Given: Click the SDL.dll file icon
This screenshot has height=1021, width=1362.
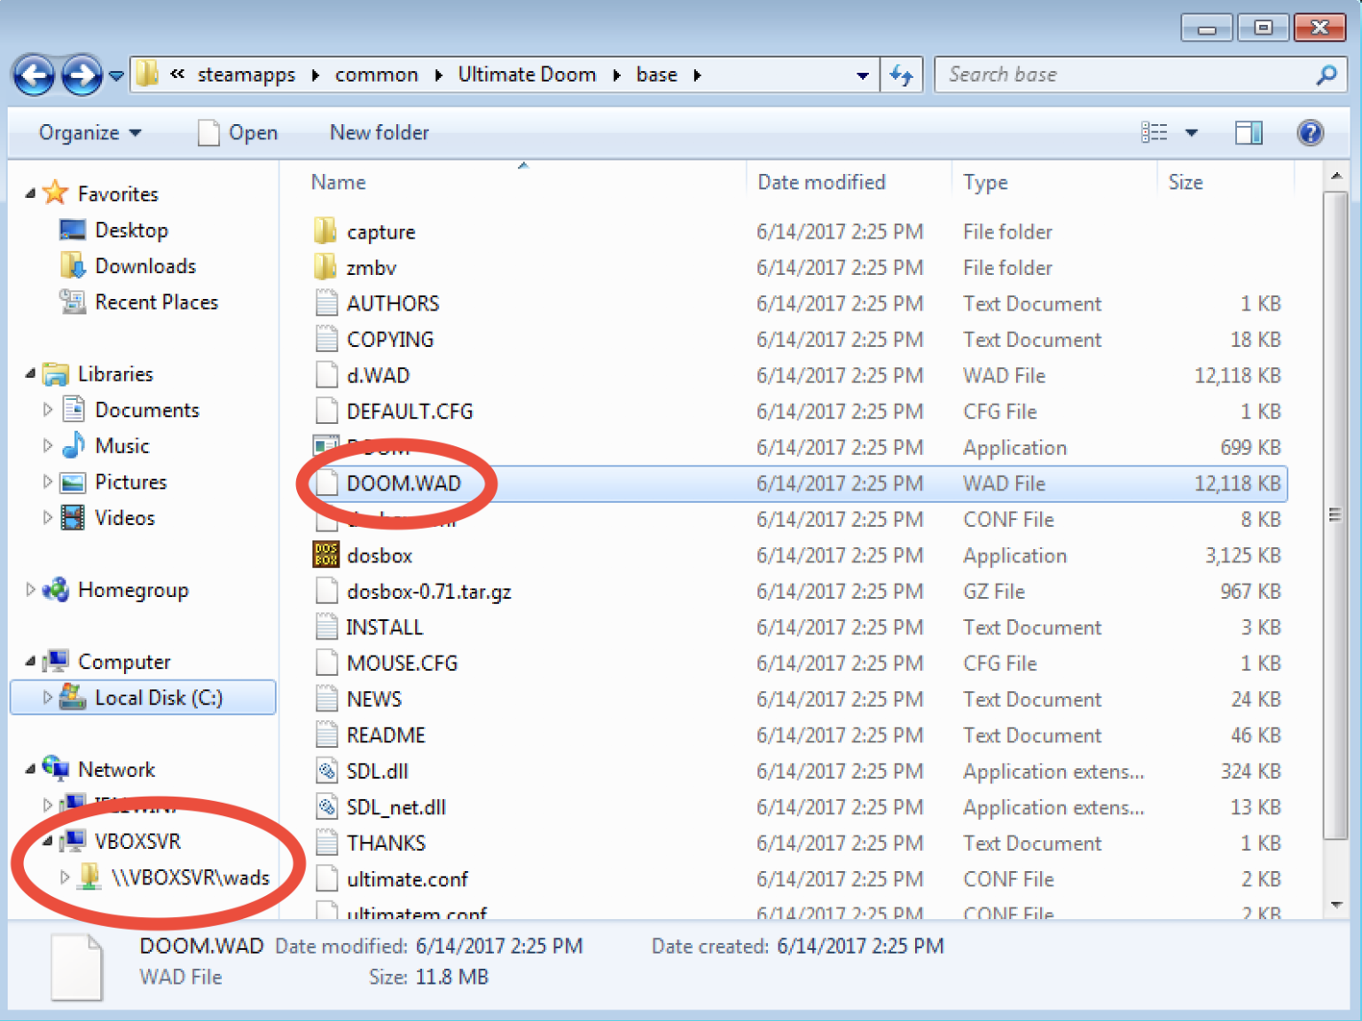Looking at the screenshot, I should coord(326,771).
